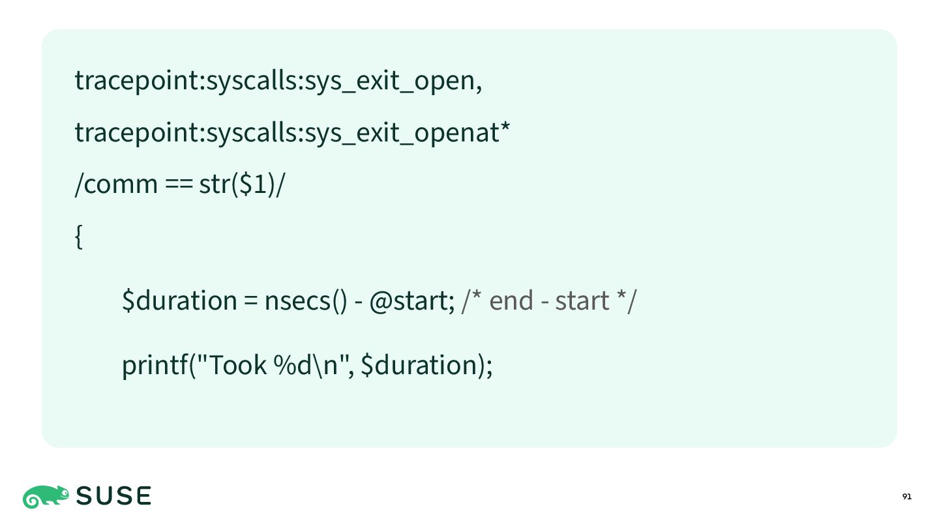Image resolution: width=939 pixels, height=528 pixels.
Task: Click the printf keyword
Action: click(155, 364)
